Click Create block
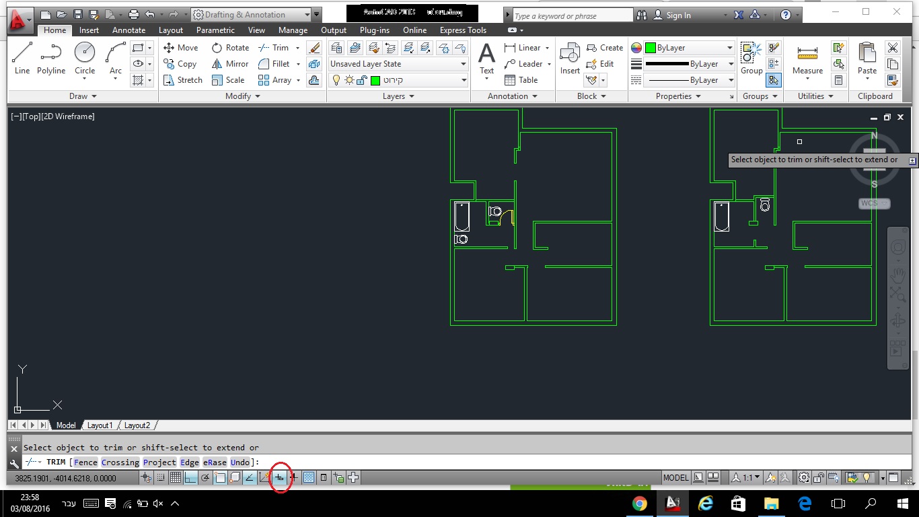This screenshot has height=517, width=919. 604,48
